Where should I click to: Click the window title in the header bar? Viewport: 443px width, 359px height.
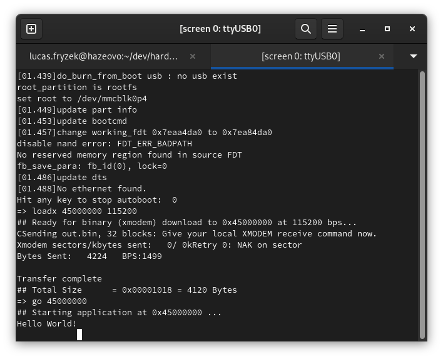[x=220, y=29]
